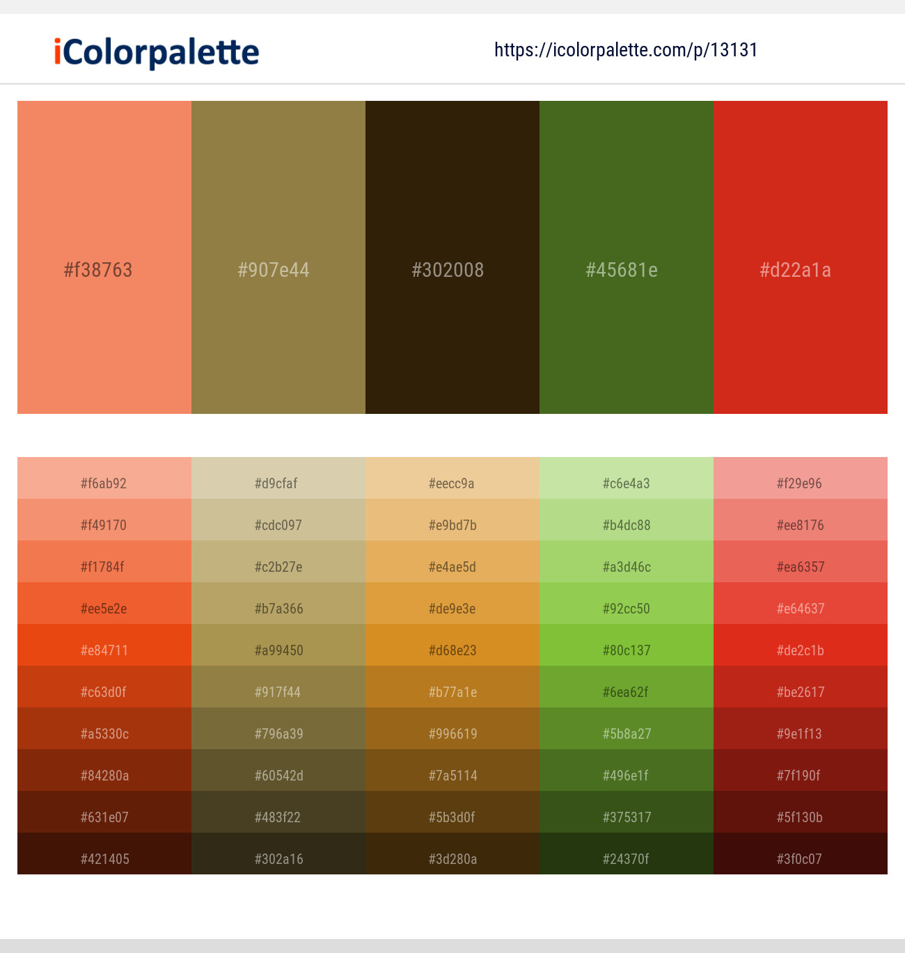905x953 pixels.
Task: Click the #eecc9a tan shade tile
Action: 452,483
